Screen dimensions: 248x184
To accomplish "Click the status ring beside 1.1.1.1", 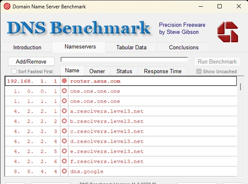I will [x=64, y=101].
